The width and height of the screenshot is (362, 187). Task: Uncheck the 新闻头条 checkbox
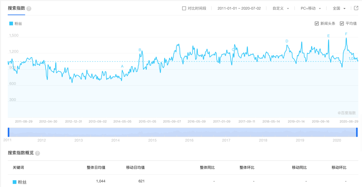click(x=316, y=23)
